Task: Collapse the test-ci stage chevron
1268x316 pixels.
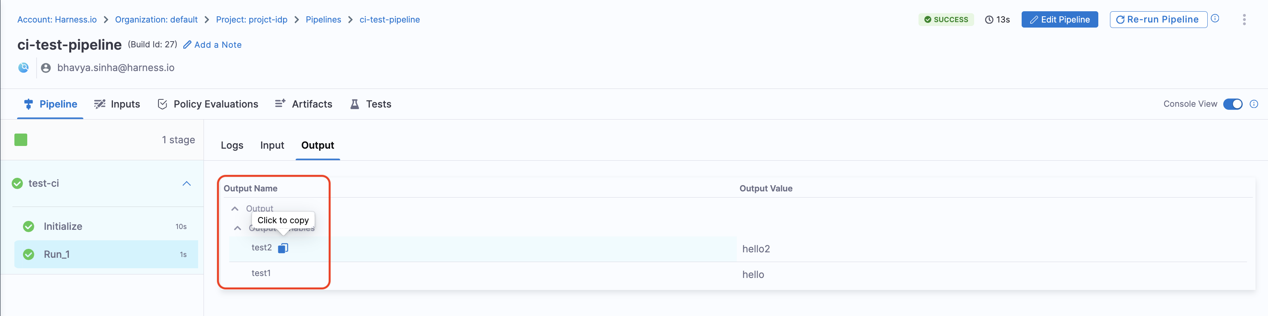Action: coord(186,184)
